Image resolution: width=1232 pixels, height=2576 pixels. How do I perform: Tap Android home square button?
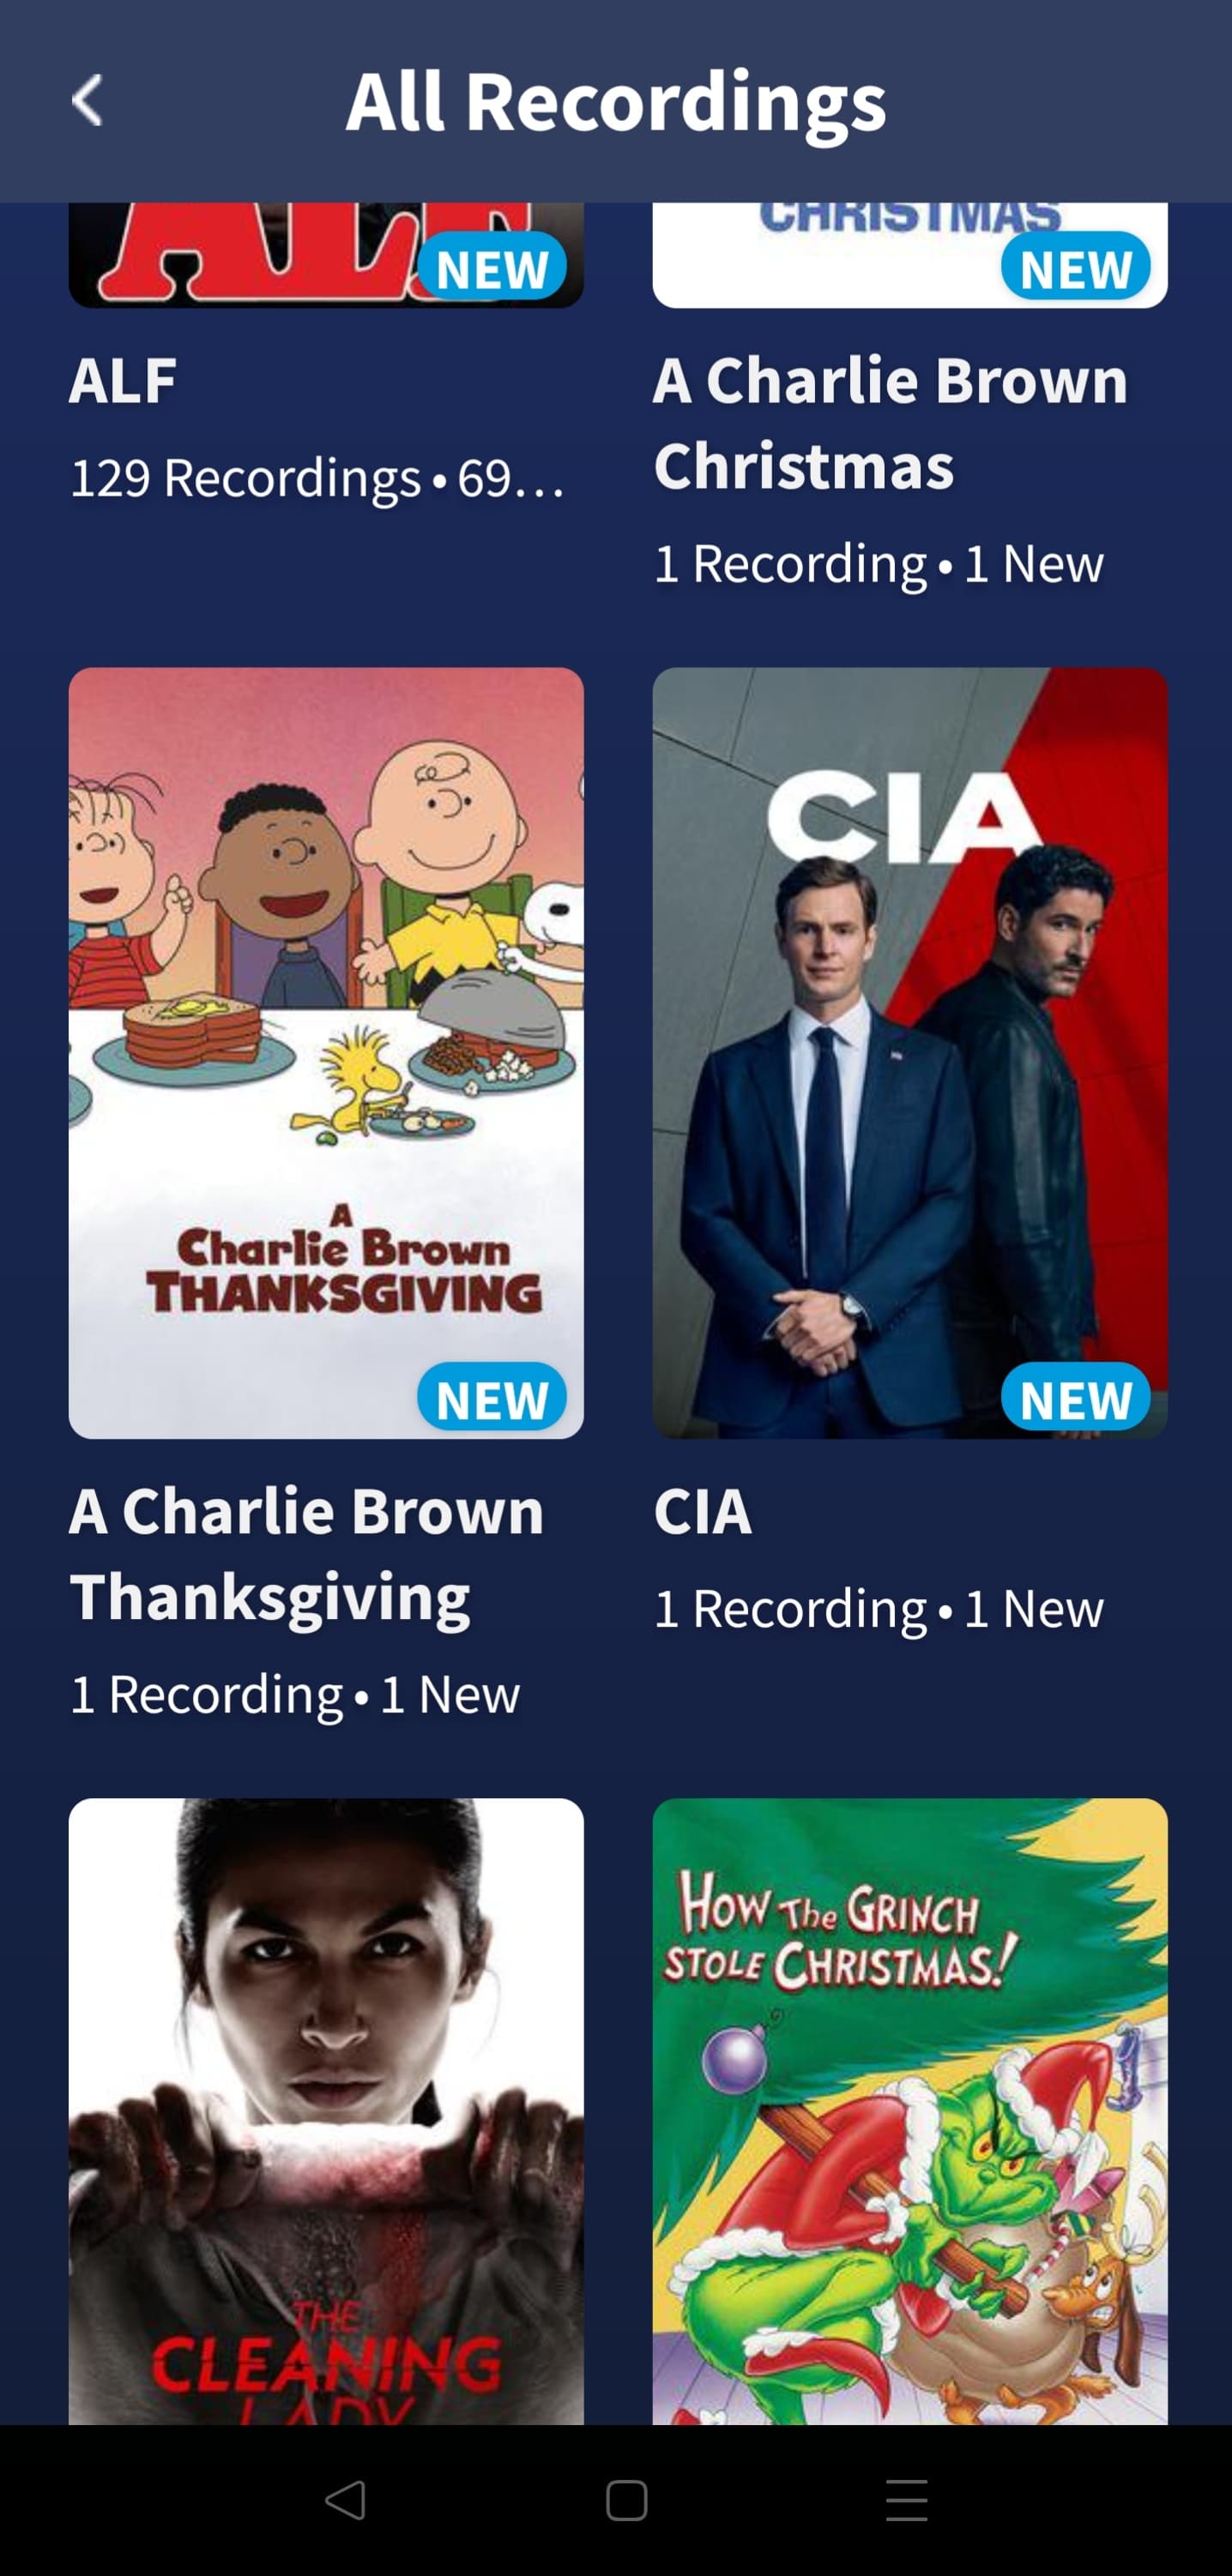point(626,2500)
